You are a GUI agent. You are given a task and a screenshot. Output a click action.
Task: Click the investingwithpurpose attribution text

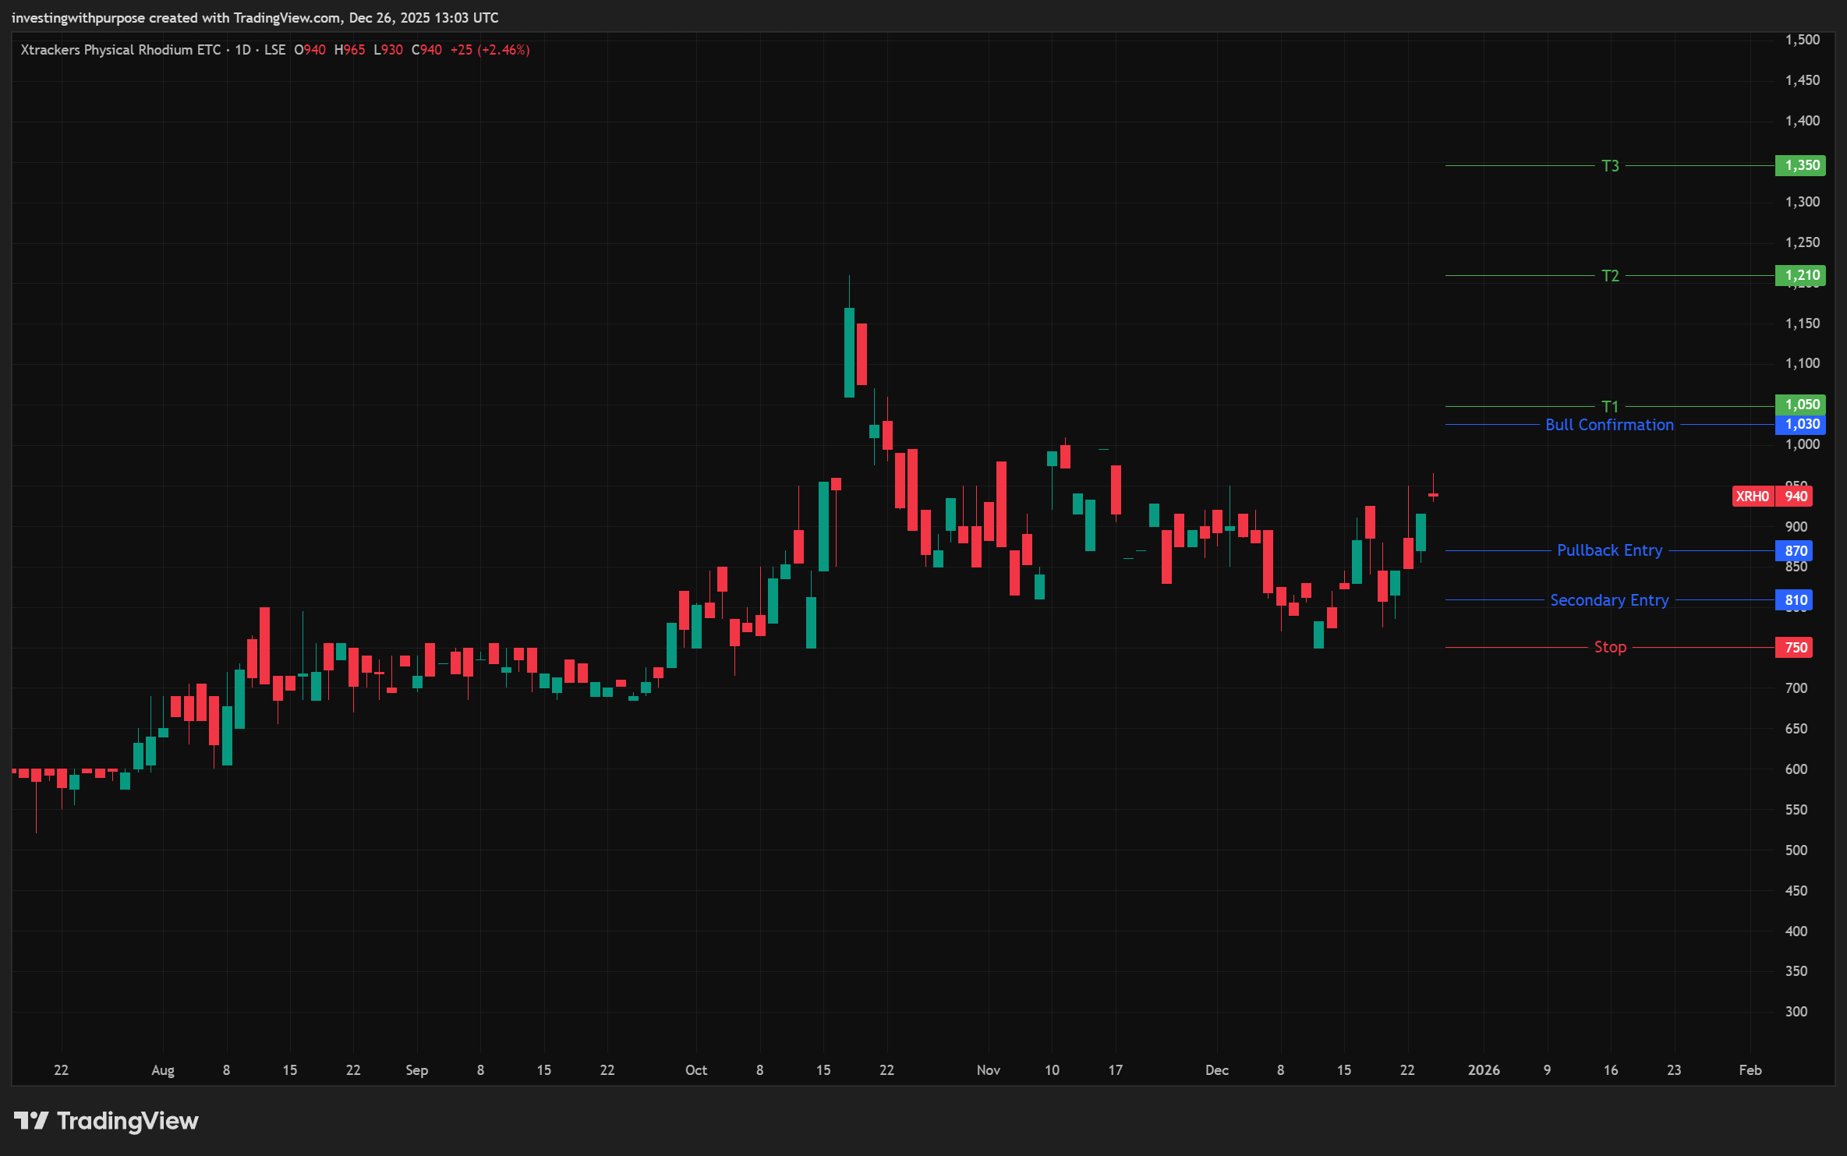[x=78, y=17]
